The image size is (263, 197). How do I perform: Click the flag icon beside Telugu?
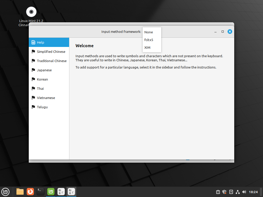pos(33,107)
